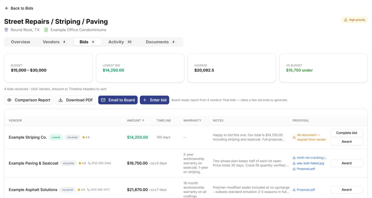The width and height of the screenshot is (372, 198).
Task: Click the High priority badge
Action: coord(355,20)
